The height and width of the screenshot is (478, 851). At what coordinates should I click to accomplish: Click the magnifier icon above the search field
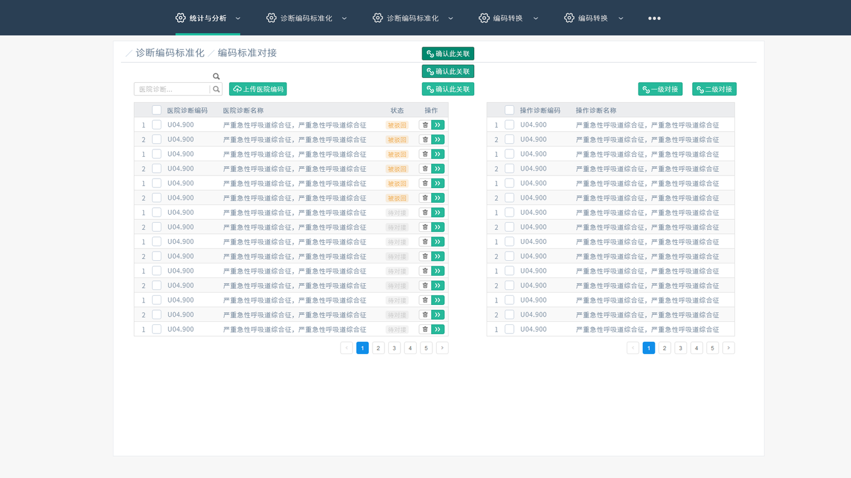(x=216, y=77)
